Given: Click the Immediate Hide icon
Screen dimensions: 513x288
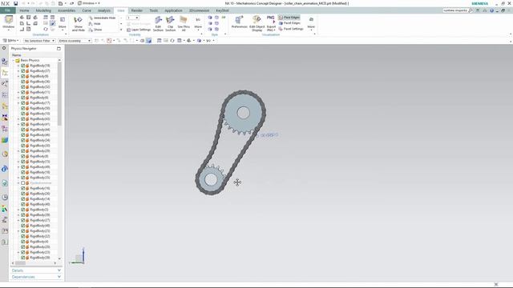Looking at the screenshot, I should 91,18.
